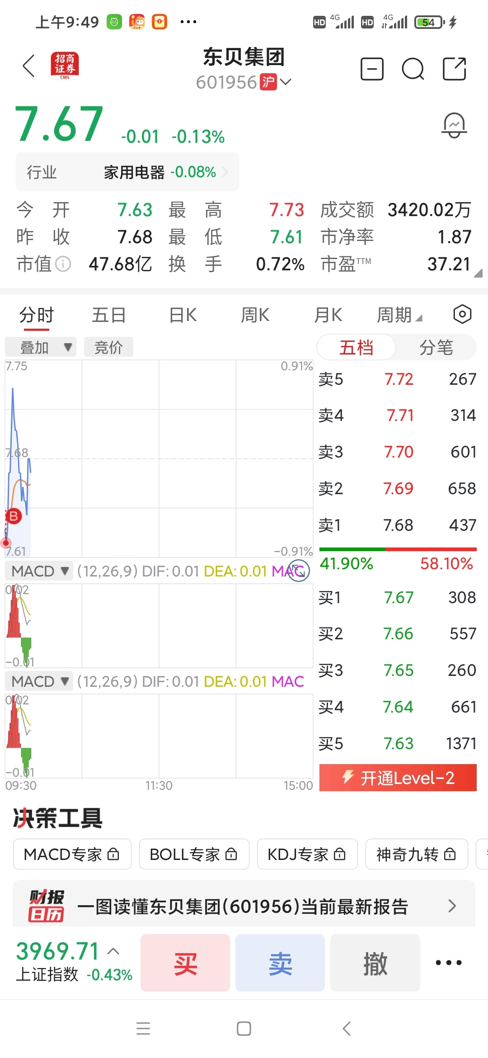Switch to the 五日 tab
The image size is (488, 1058).
109,315
